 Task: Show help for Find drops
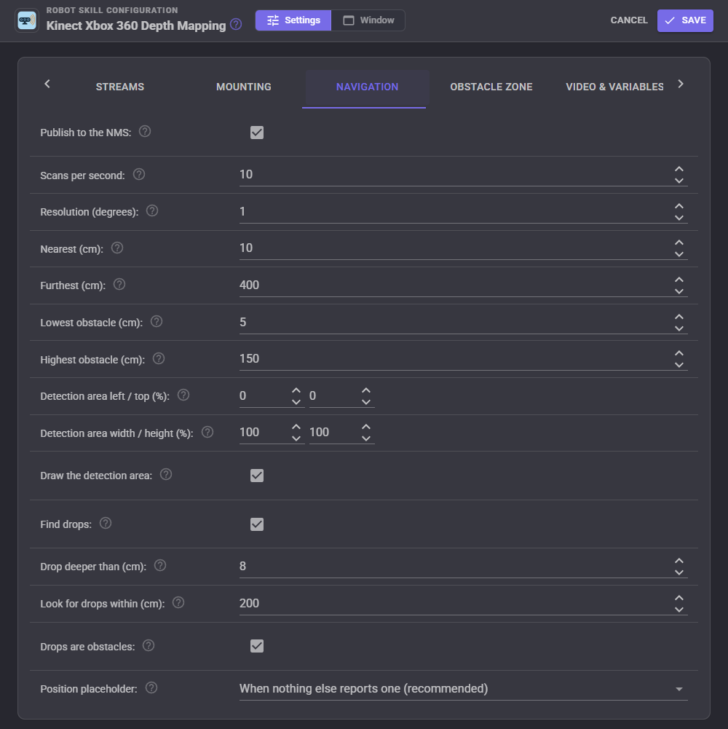[x=106, y=523]
